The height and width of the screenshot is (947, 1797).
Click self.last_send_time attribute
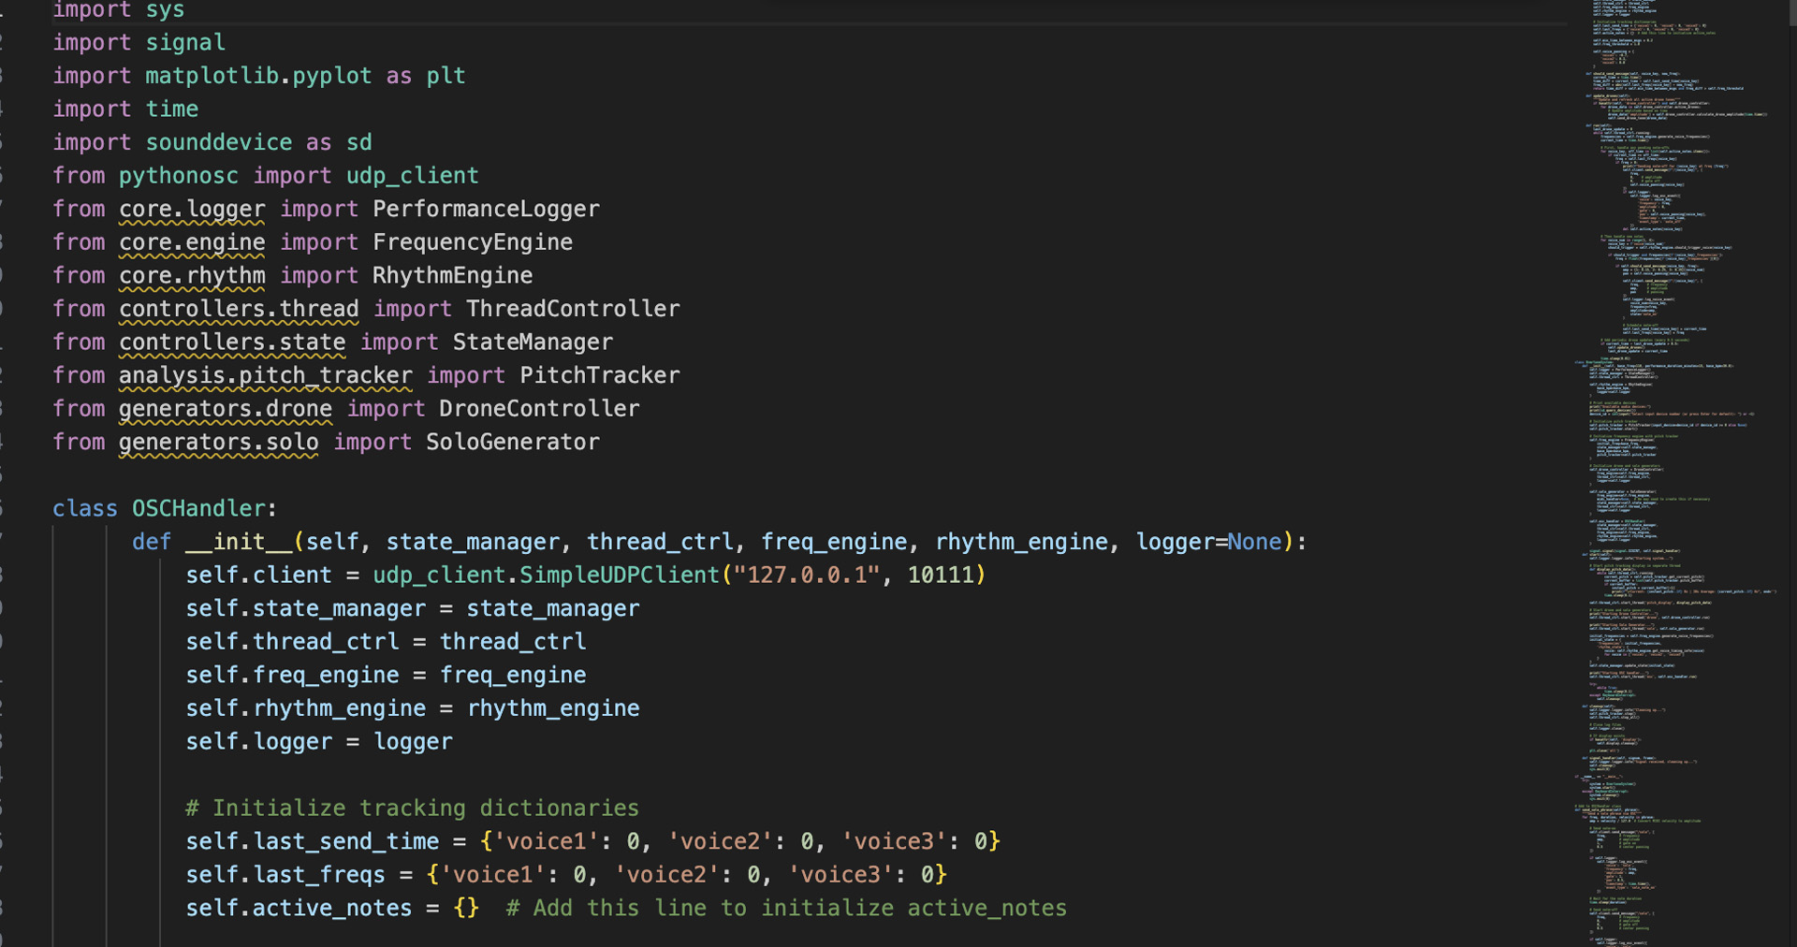click(x=312, y=841)
